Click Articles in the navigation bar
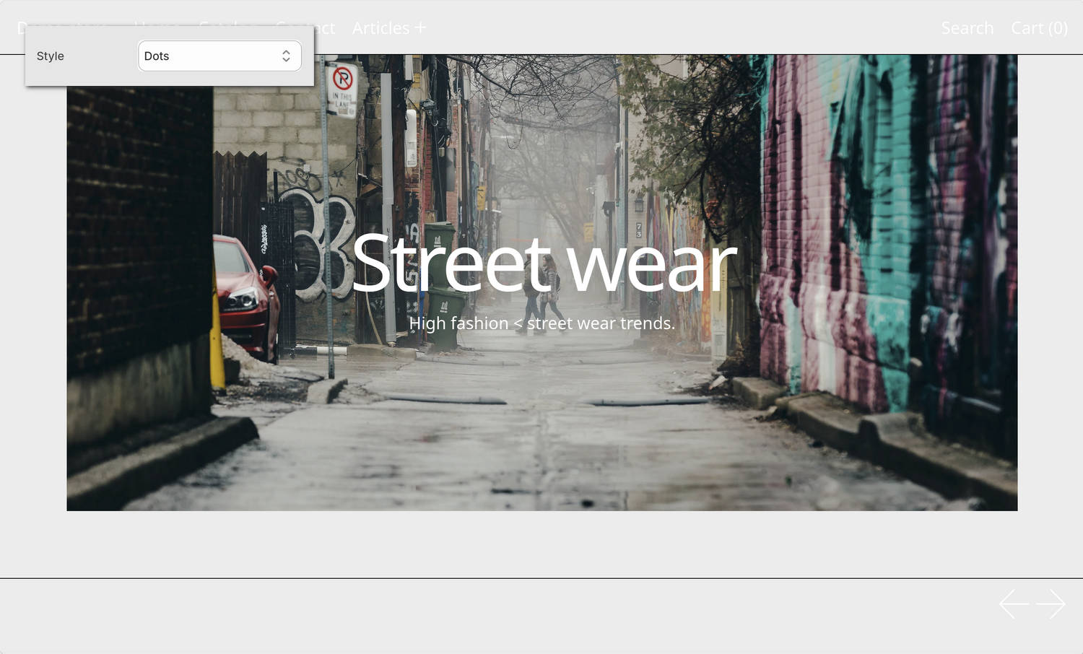Image resolution: width=1083 pixels, height=654 pixels. tap(381, 28)
